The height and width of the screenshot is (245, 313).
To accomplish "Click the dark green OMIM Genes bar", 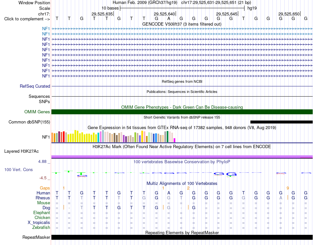I will pos(182,112).
